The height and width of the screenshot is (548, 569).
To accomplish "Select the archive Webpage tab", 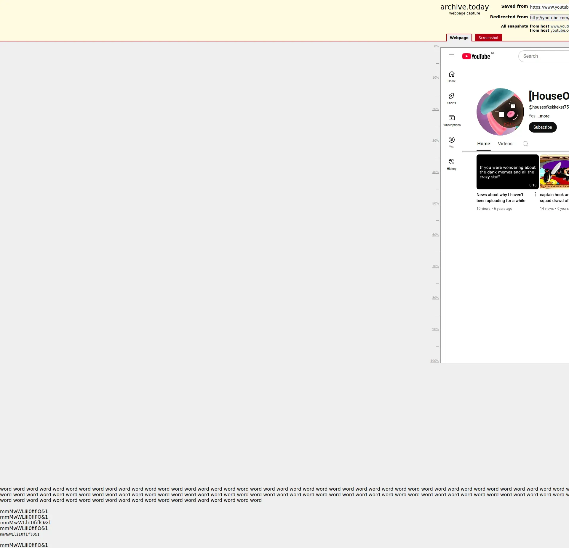I will [x=459, y=38].
